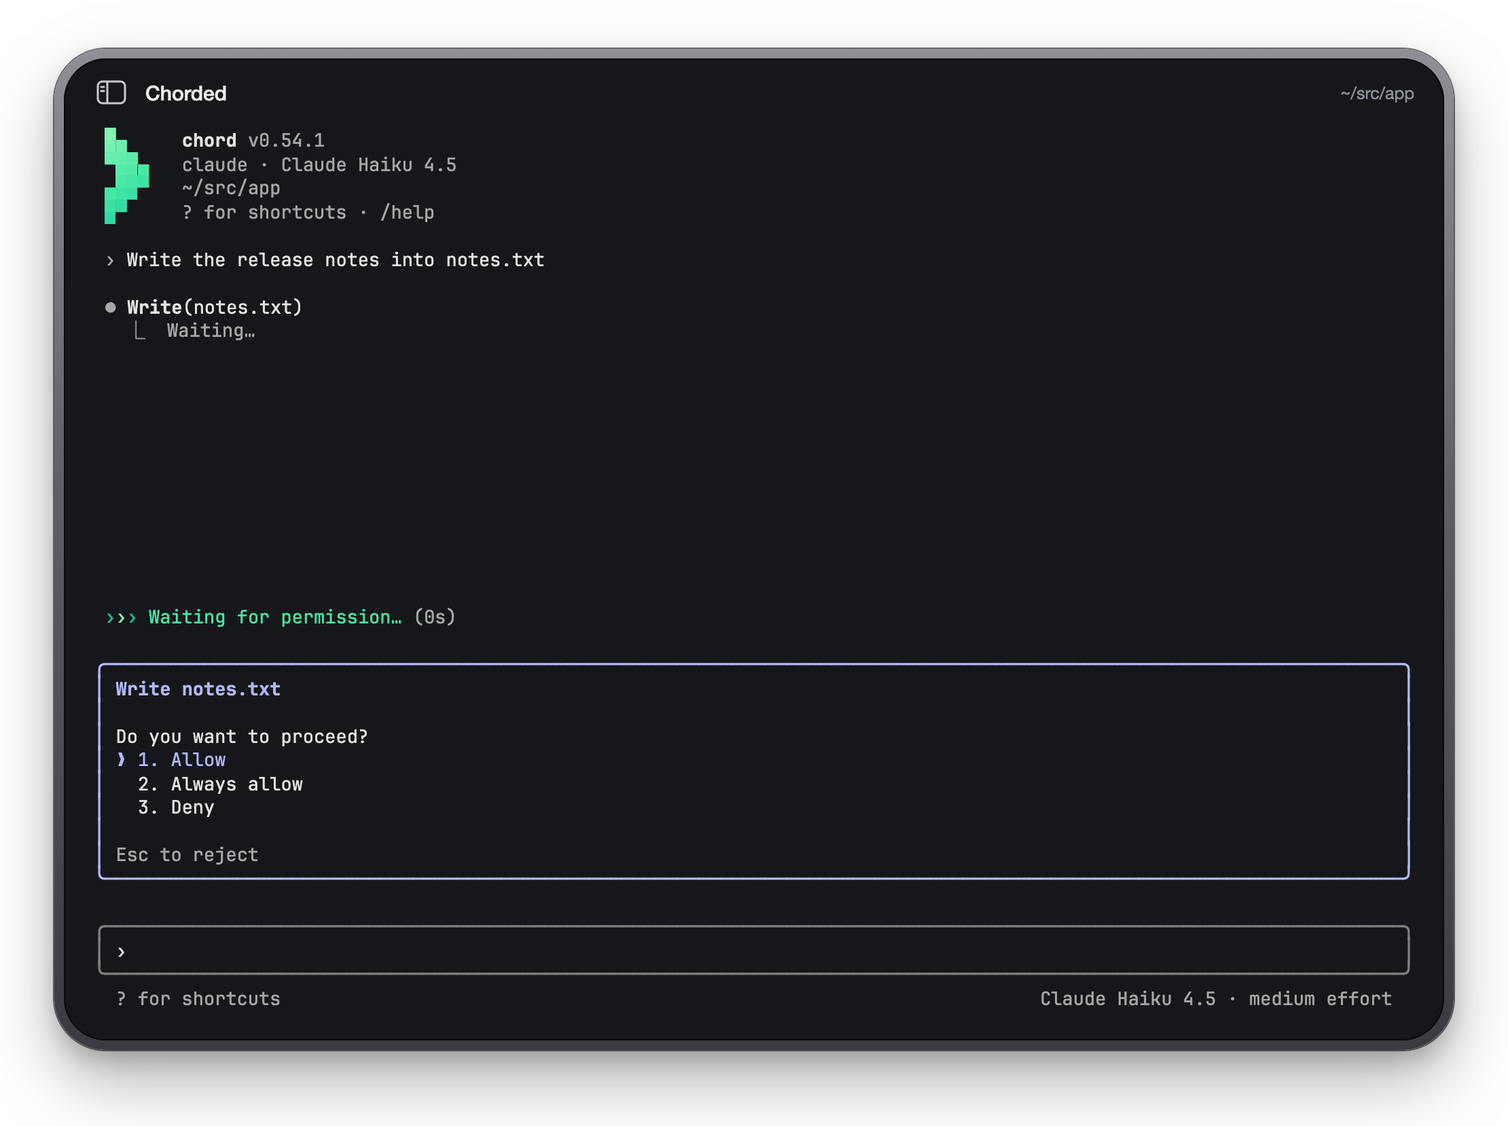Screen dimensions: 1508x1126
Task: Click the green chord logo
Action: [x=127, y=176]
